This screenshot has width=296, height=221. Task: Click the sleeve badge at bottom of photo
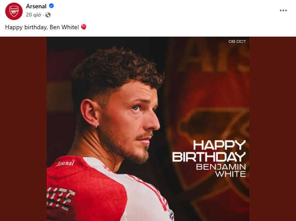[171, 215]
